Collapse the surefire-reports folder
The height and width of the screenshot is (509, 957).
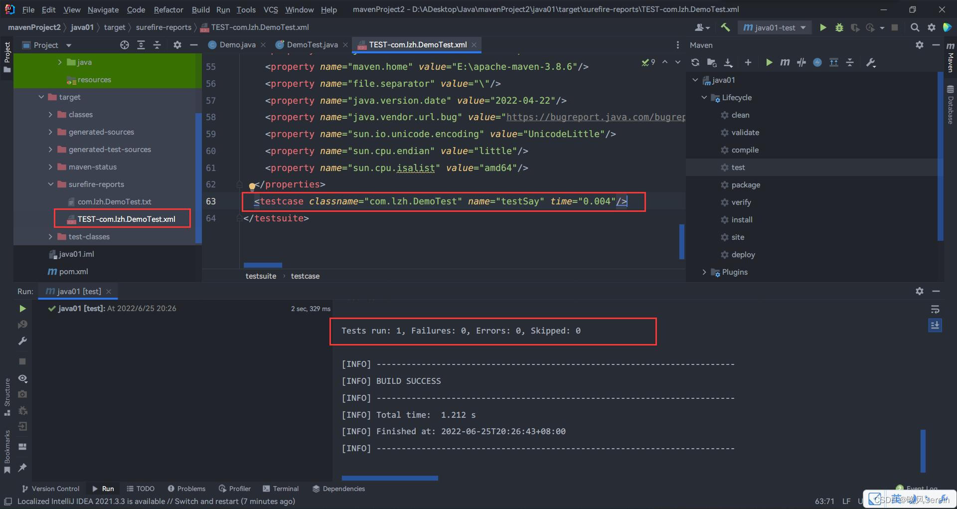(50, 184)
